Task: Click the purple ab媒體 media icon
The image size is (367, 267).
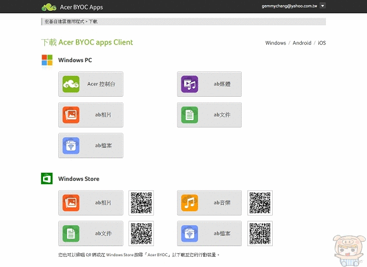Action: [190, 84]
